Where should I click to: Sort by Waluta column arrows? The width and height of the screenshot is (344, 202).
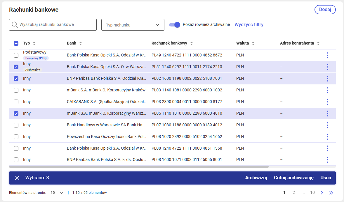click(253, 43)
